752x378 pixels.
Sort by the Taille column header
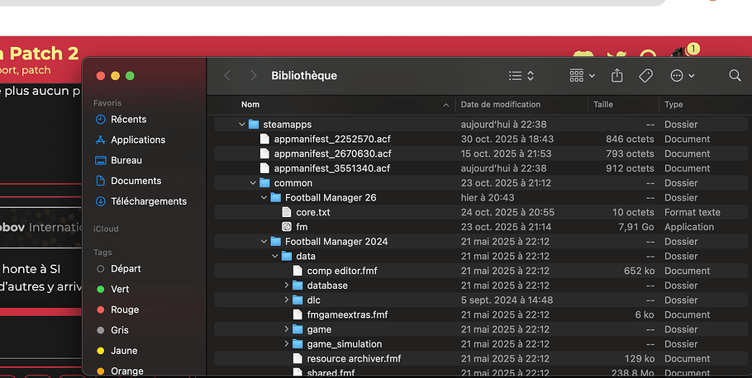pyautogui.click(x=603, y=105)
